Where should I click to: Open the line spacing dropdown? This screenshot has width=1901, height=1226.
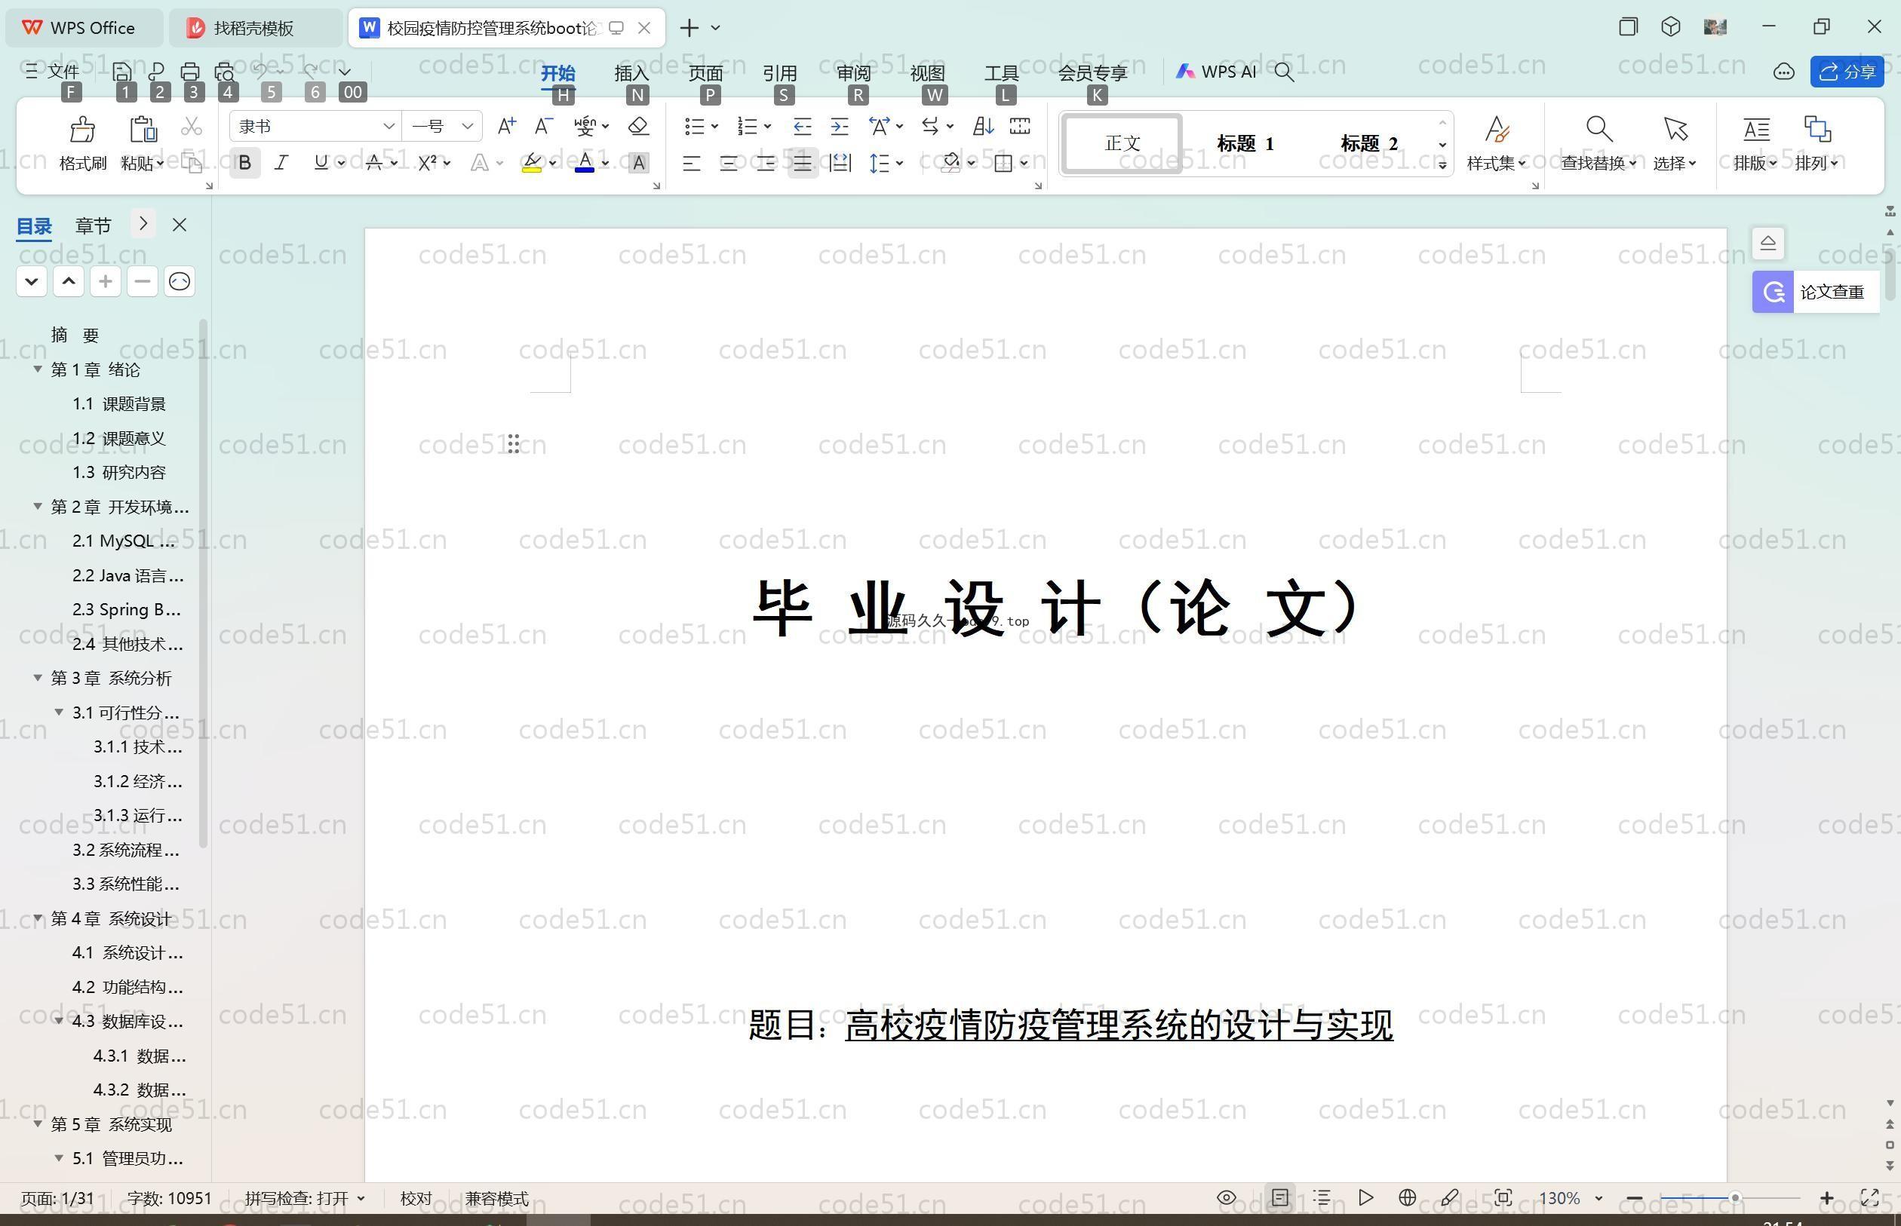[899, 164]
